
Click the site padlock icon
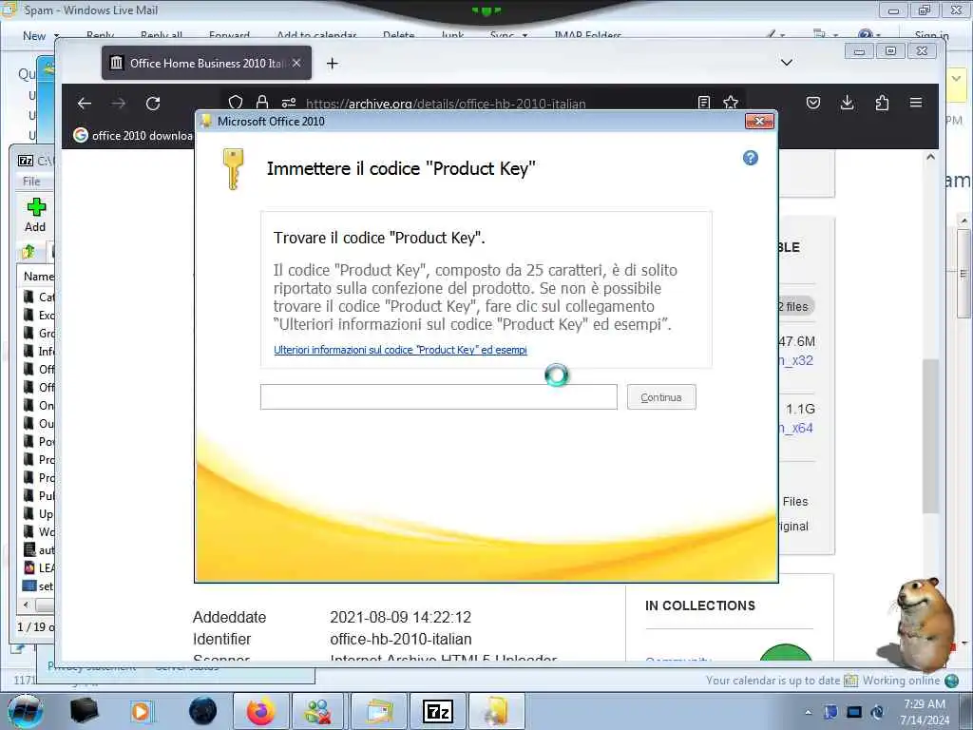(262, 103)
